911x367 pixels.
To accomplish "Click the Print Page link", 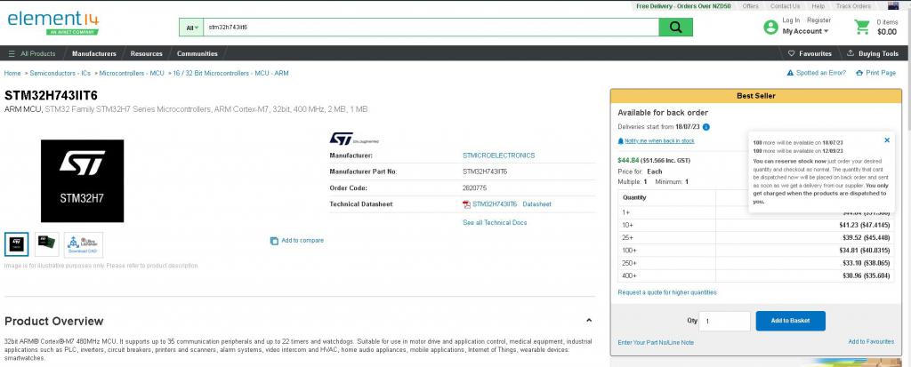I will [x=875, y=73].
